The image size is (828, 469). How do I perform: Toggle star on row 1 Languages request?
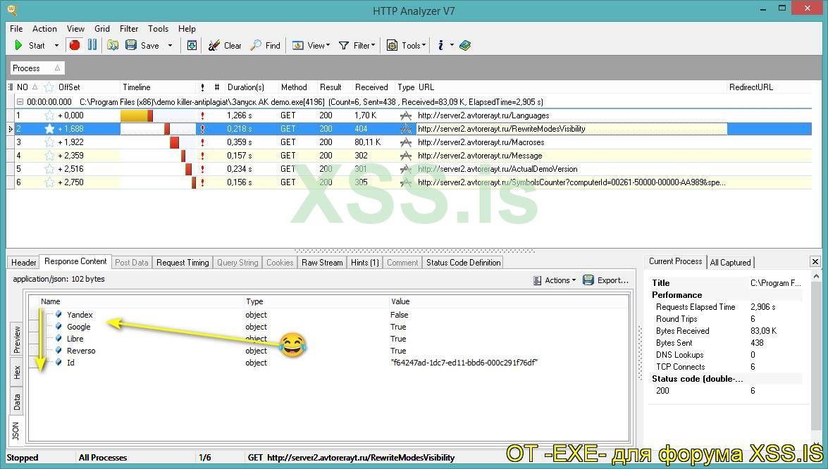point(49,115)
